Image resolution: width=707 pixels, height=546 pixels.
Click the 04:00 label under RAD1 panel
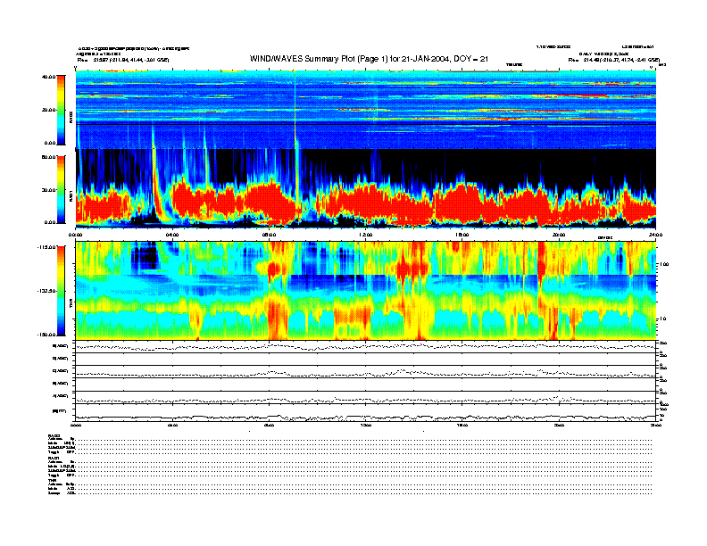[x=172, y=234]
